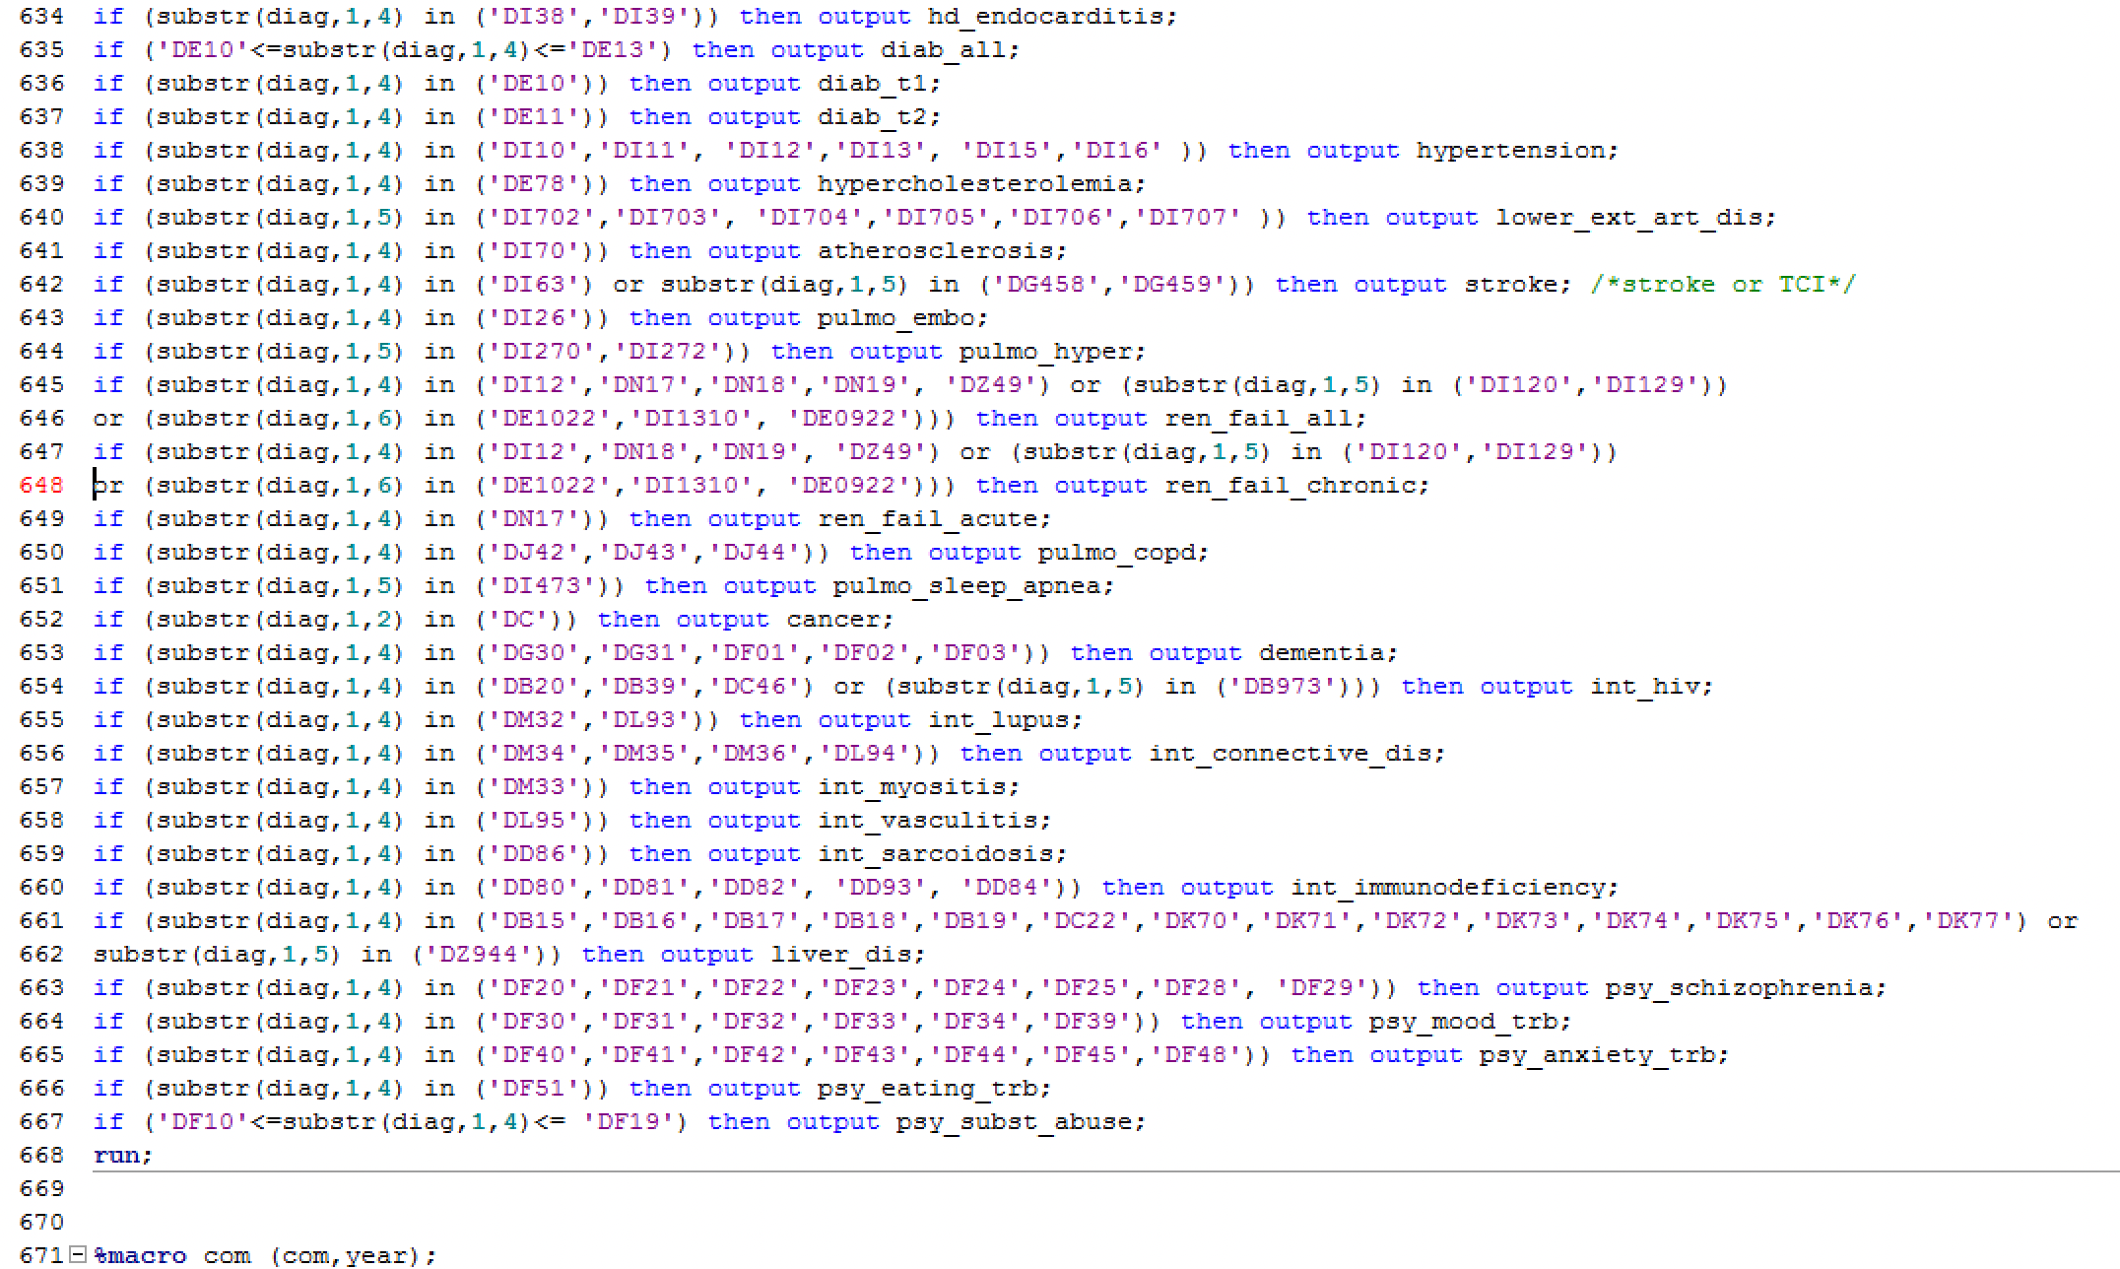Click line number 670 in the gutter
2120x1269 pixels.
(41, 1222)
